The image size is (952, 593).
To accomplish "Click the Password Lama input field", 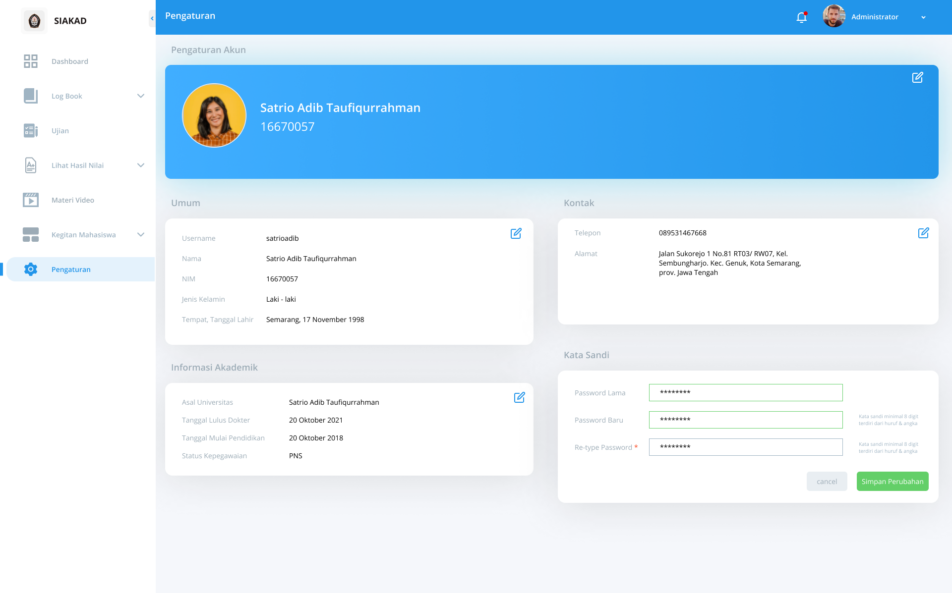I will pos(745,393).
